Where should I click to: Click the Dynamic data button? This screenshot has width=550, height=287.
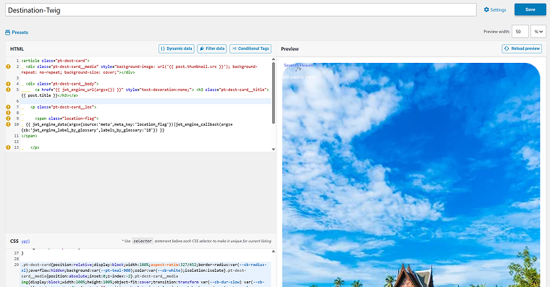coord(177,48)
